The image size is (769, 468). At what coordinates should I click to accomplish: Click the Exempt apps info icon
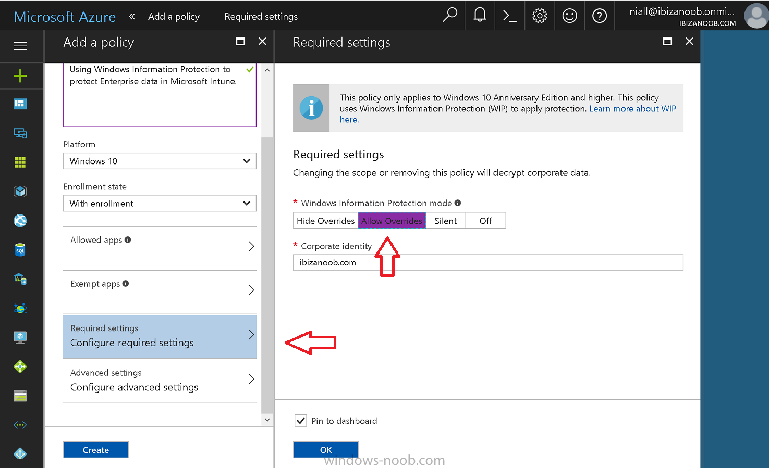[x=126, y=283]
